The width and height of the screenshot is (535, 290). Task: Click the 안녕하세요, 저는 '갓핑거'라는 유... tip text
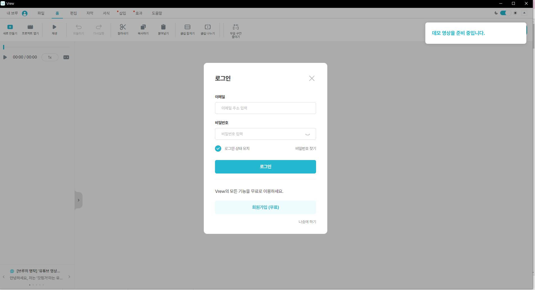coord(36,278)
